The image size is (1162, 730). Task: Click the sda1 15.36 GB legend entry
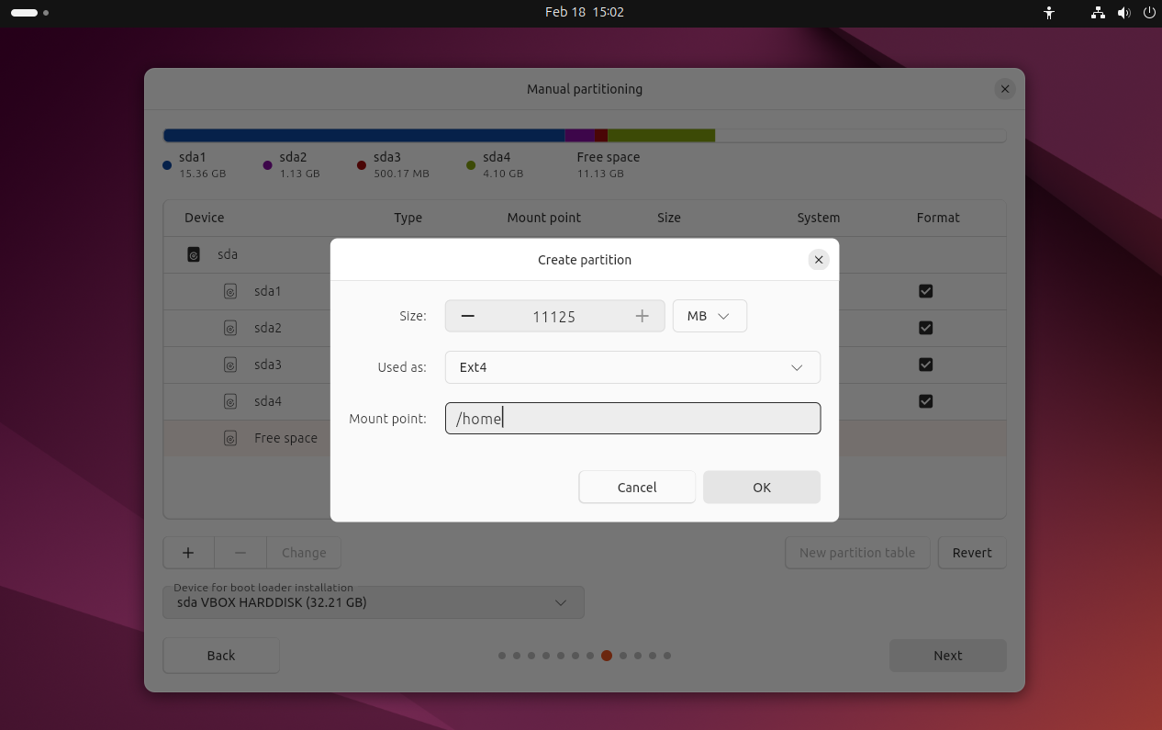194,165
